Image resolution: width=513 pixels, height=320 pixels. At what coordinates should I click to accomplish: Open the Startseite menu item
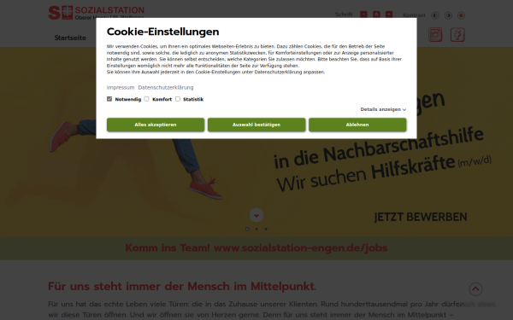click(70, 38)
